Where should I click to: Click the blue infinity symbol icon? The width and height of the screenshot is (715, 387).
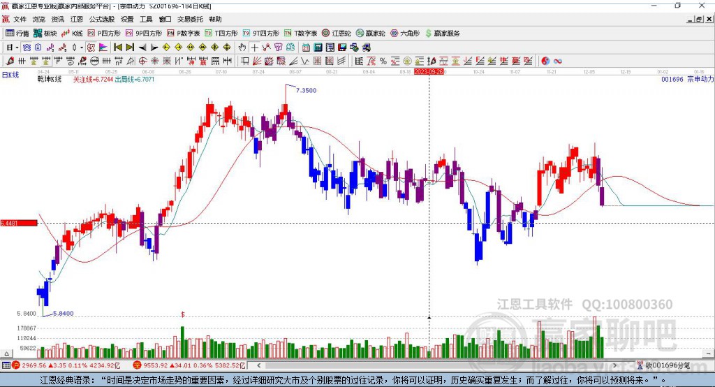pyautogui.click(x=557, y=61)
